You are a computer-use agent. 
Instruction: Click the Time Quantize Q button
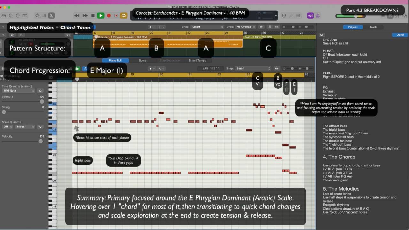(40, 91)
